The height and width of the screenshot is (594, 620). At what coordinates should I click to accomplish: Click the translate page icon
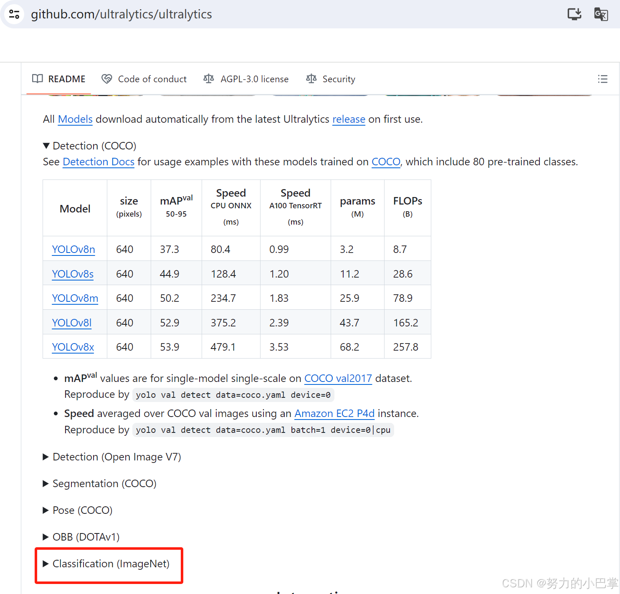pyautogui.click(x=601, y=14)
